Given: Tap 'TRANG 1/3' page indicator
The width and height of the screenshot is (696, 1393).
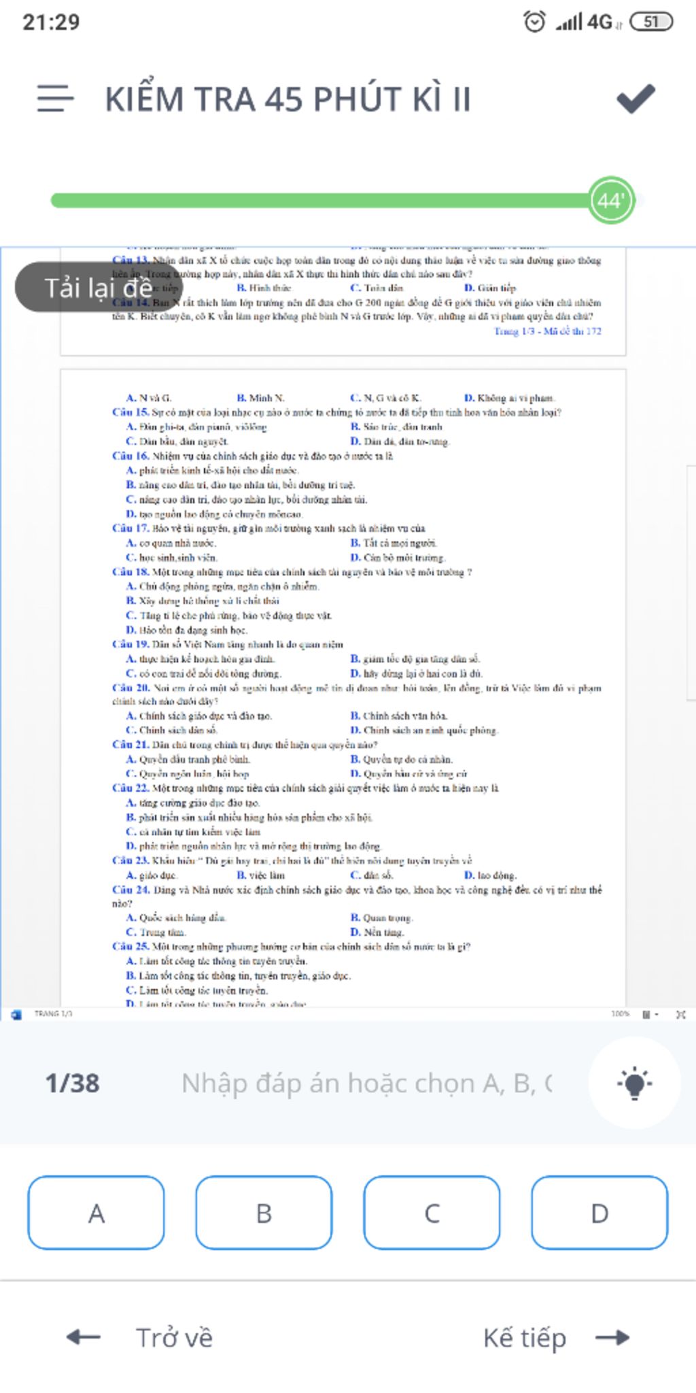Looking at the screenshot, I should tap(53, 1014).
